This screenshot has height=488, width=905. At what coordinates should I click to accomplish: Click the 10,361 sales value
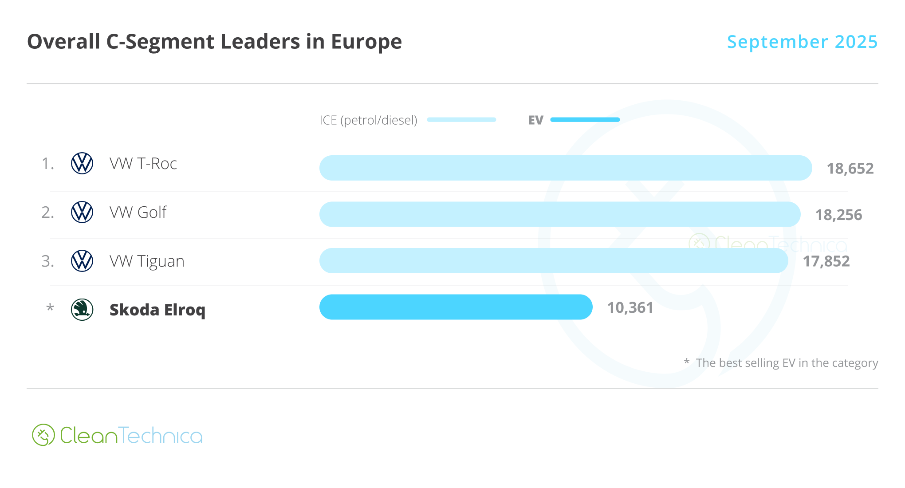pyautogui.click(x=630, y=308)
